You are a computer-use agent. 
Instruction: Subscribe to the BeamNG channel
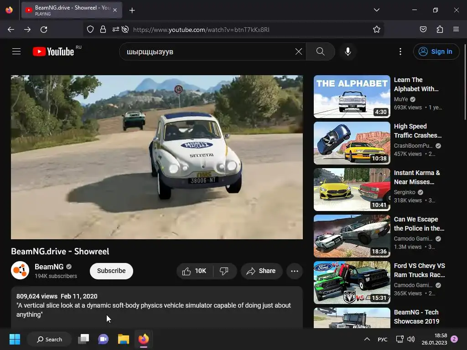pyautogui.click(x=111, y=271)
